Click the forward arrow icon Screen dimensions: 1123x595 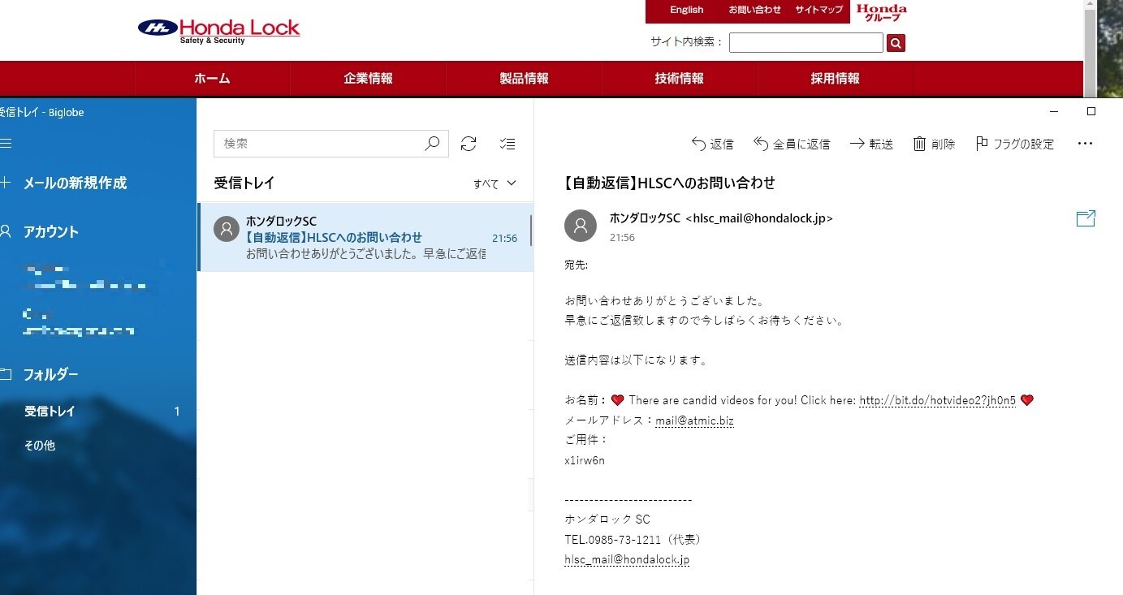pyautogui.click(x=857, y=144)
